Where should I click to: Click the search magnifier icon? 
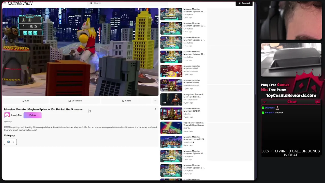pos(91,3)
